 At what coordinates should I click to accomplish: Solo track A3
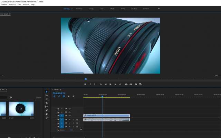pyautogui.click(x=73, y=127)
